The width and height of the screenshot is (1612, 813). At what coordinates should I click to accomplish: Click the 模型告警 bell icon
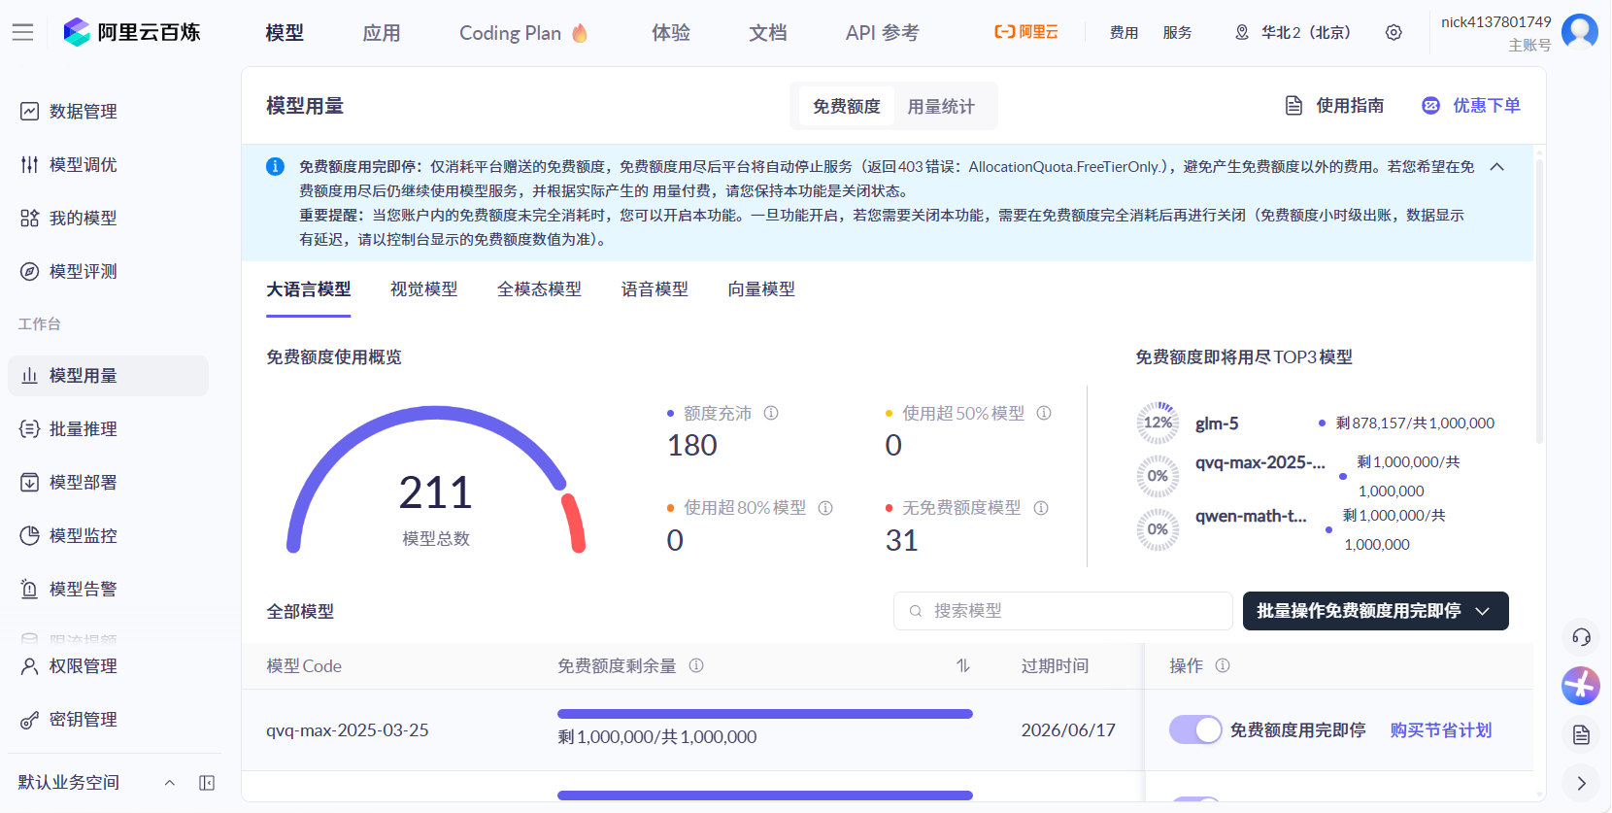click(x=30, y=590)
